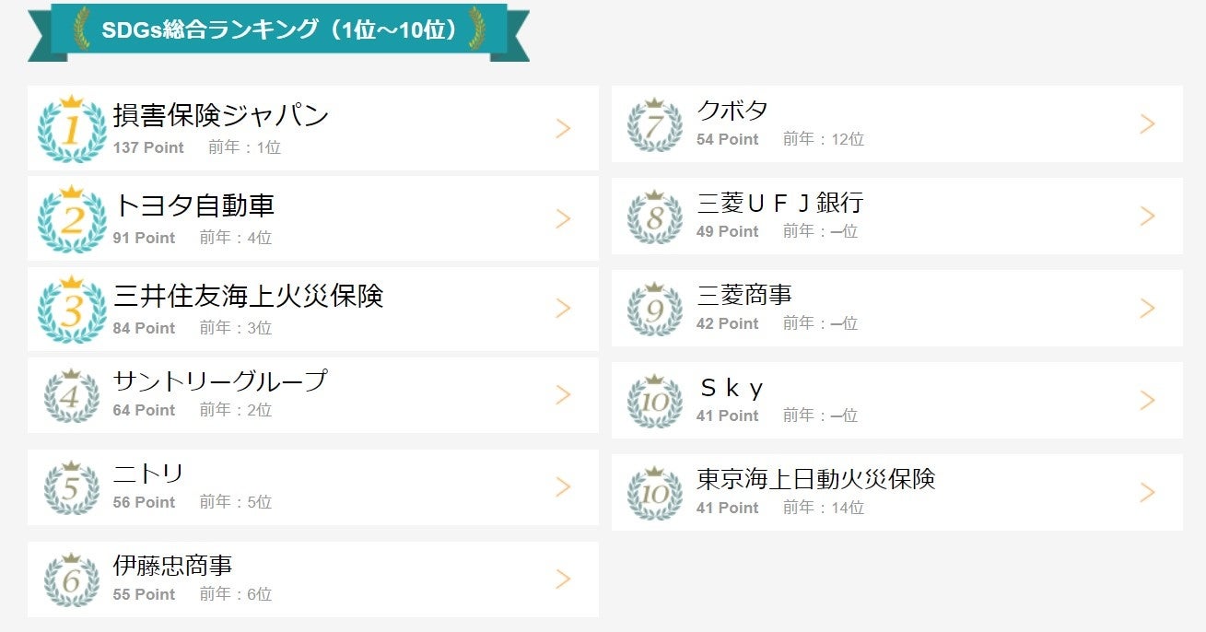Viewport: 1206px width, 632px height.
Task: Click the rank 7 wreath badge
Action: tap(655, 125)
